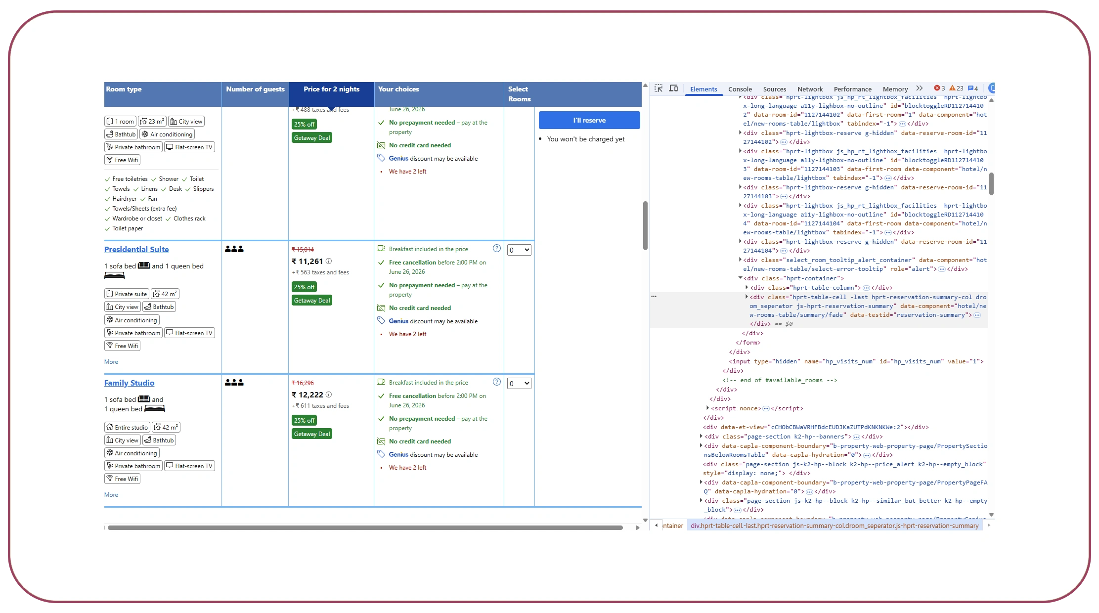Screen dimensions: 1099x613
Task: Click the breadcrumb left arrow in DevTools
Action: (656, 525)
